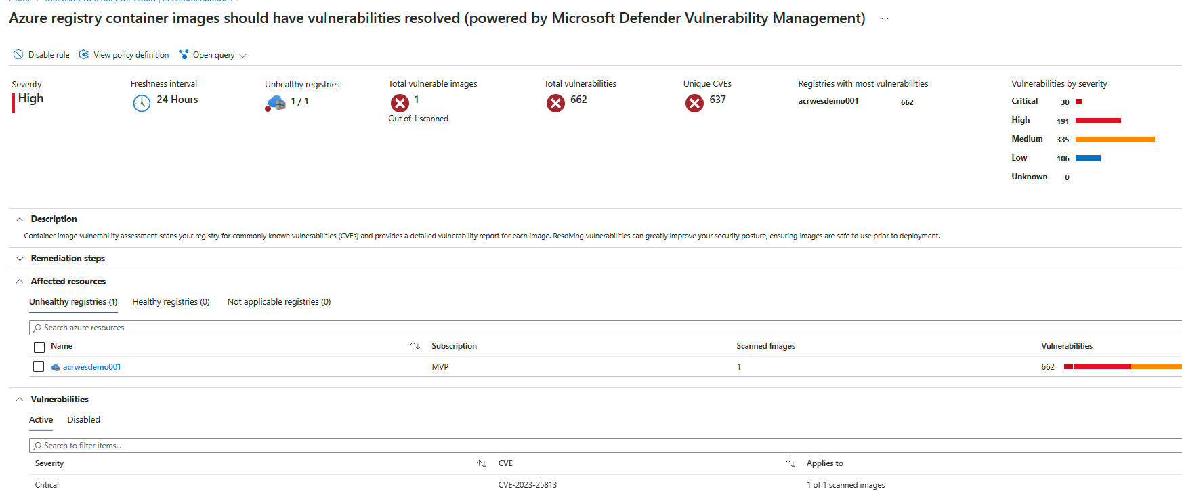Sort vulnerabilities by Severity arrows
This screenshot has height=491, width=1182.
tap(482, 464)
